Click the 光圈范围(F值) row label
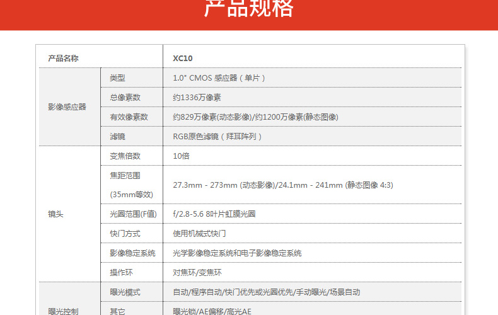The image size is (498, 315). pos(134,214)
